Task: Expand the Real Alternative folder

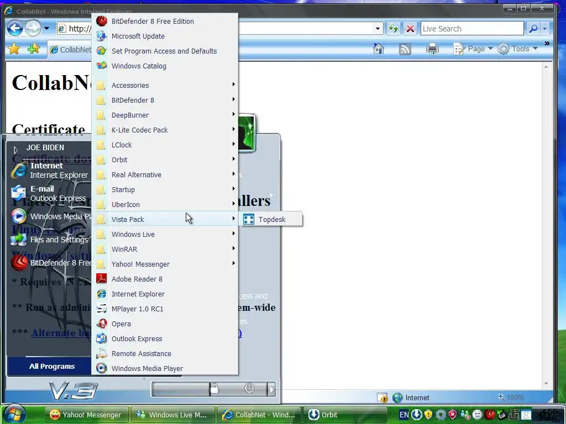Action: click(x=165, y=175)
